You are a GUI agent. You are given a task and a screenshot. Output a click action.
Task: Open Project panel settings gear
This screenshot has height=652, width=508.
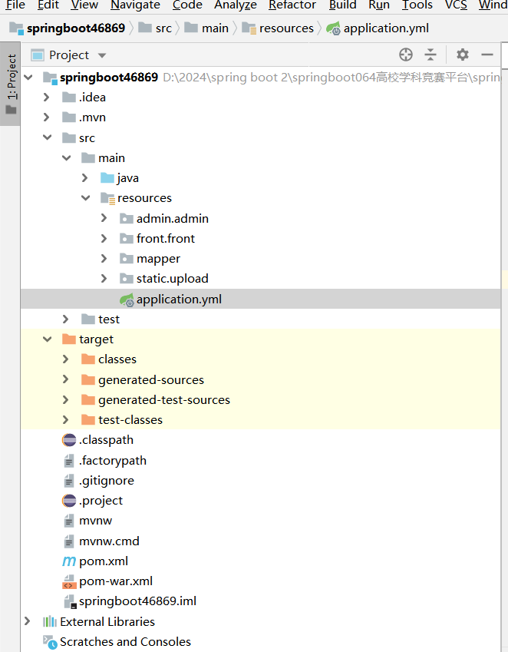pos(462,55)
